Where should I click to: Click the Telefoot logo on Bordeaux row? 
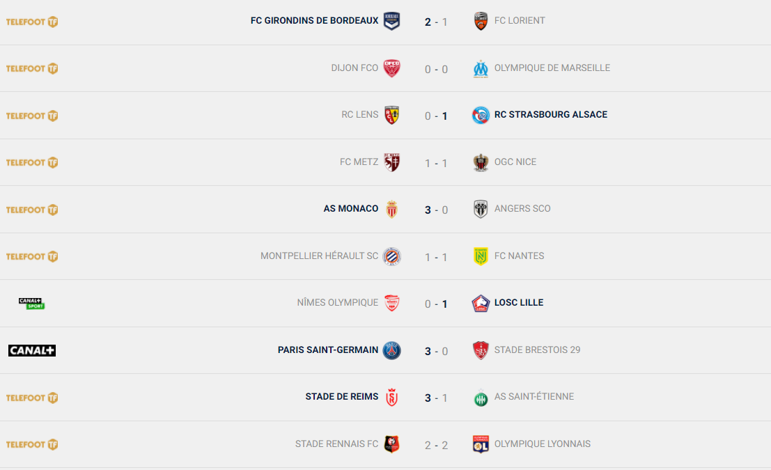[32, 22]
